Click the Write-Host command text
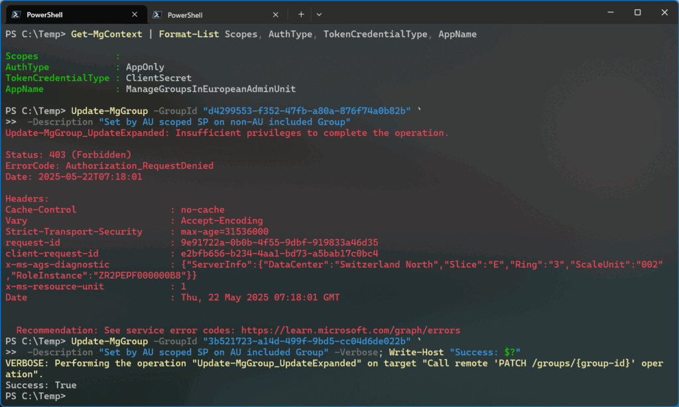 [416, 353]
